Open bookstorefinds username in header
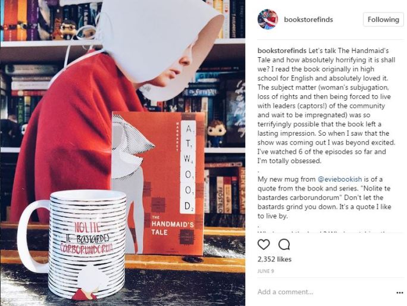 [308, 20]
